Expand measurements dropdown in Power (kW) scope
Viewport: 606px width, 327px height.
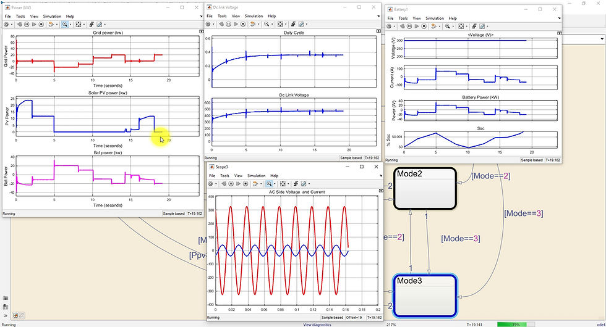coord(105,24)
